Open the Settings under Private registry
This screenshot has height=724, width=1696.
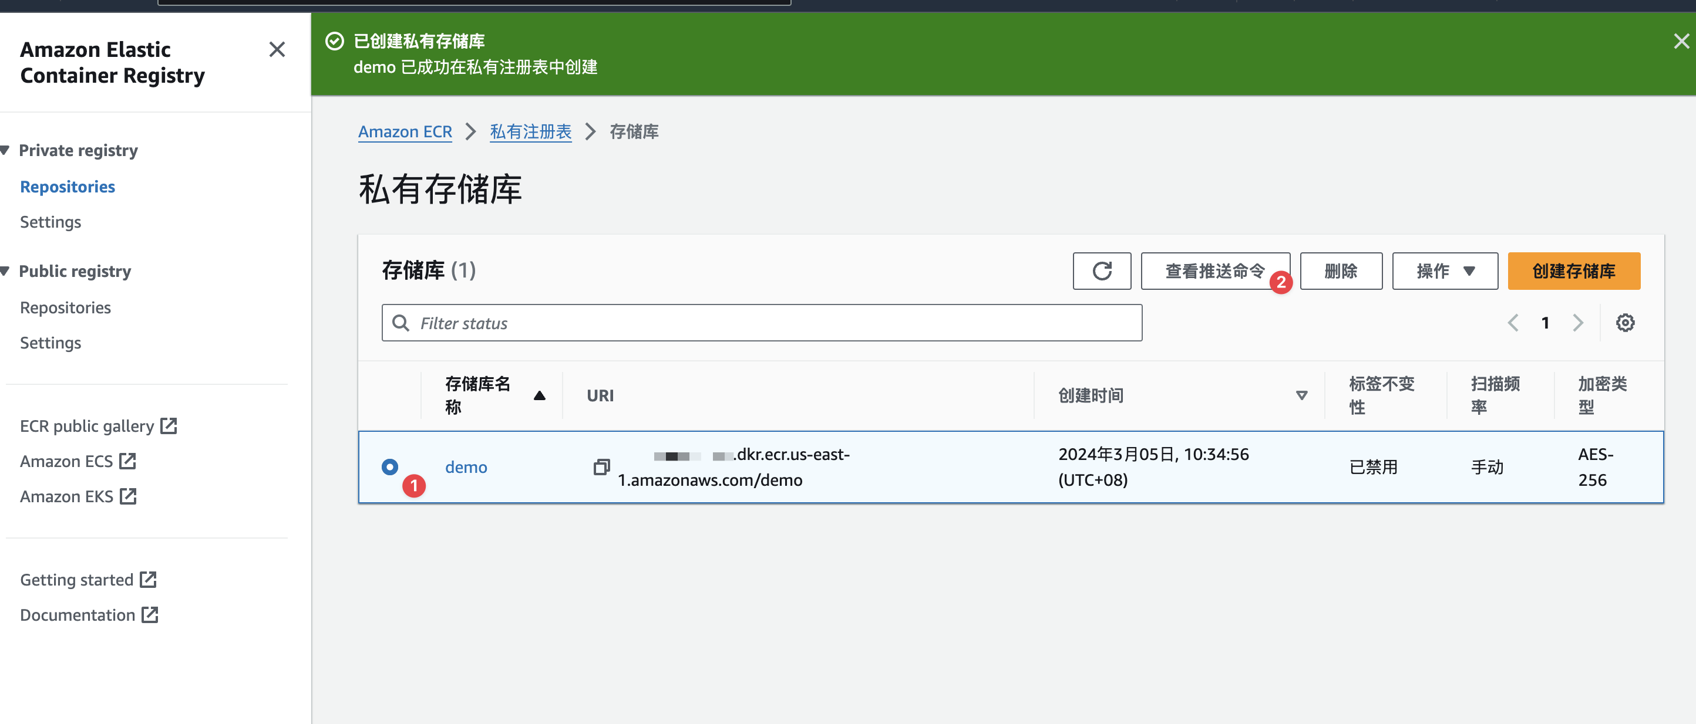pos(50,222)
